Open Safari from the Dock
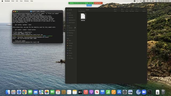The height and width of the screenshot is (96, 171). tap(19, 92)
